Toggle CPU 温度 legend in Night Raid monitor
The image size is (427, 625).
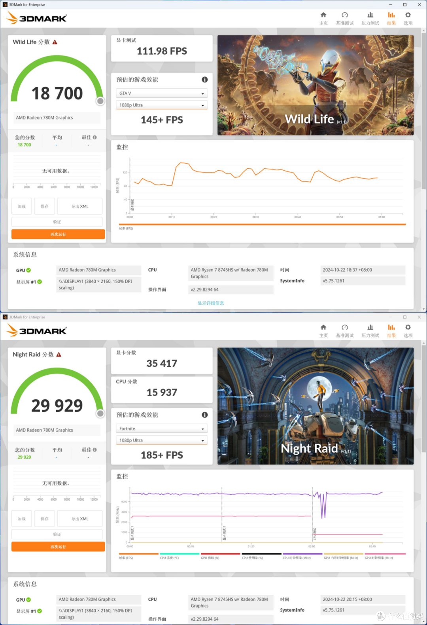179,556
